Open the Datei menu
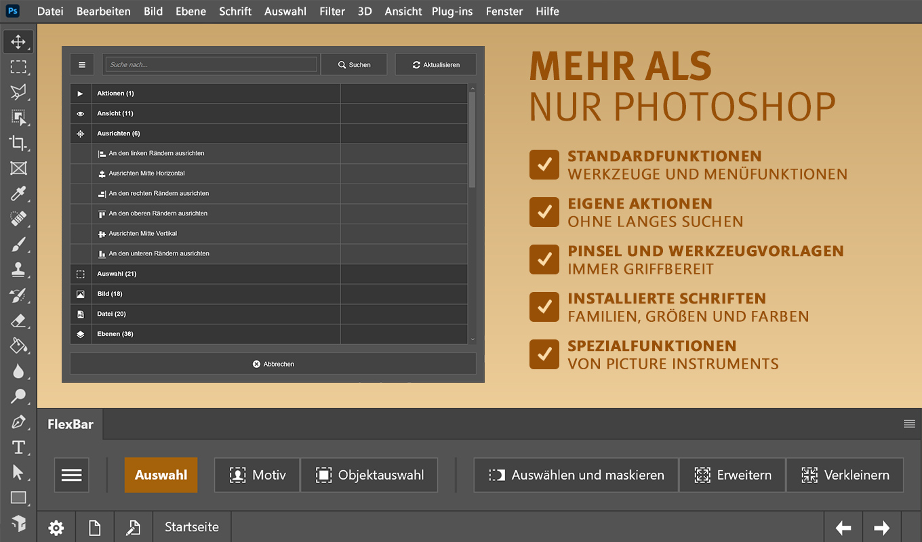The height and width of the screenshot is (542, 922). point(50,11)
